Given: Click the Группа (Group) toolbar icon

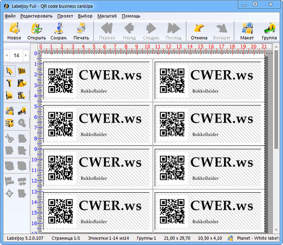Looking at the screenshot, I should (x=269, y=31).
